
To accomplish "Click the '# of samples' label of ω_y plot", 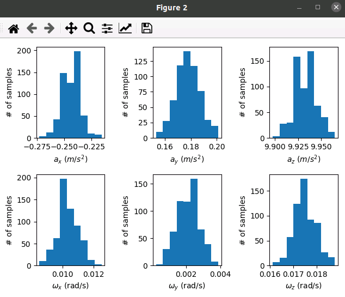I will (x=125, y=220).
